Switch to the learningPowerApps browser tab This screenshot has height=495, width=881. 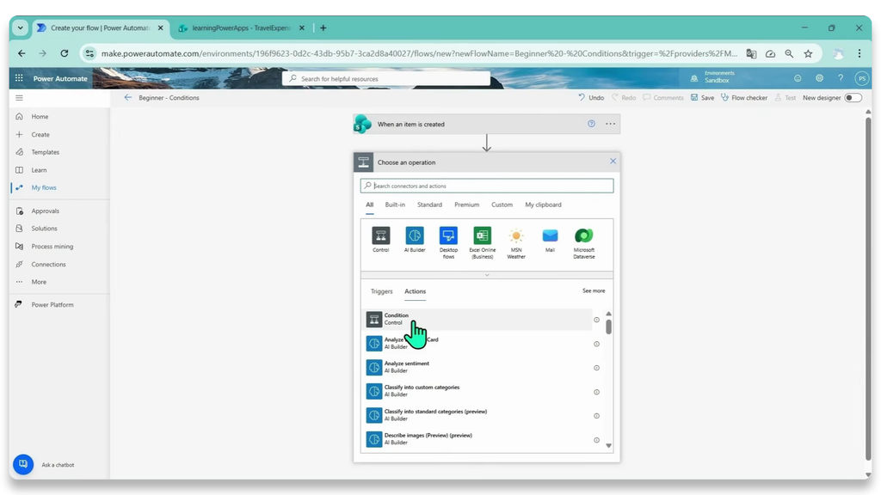pyautogui.click(x=242, y=28)
